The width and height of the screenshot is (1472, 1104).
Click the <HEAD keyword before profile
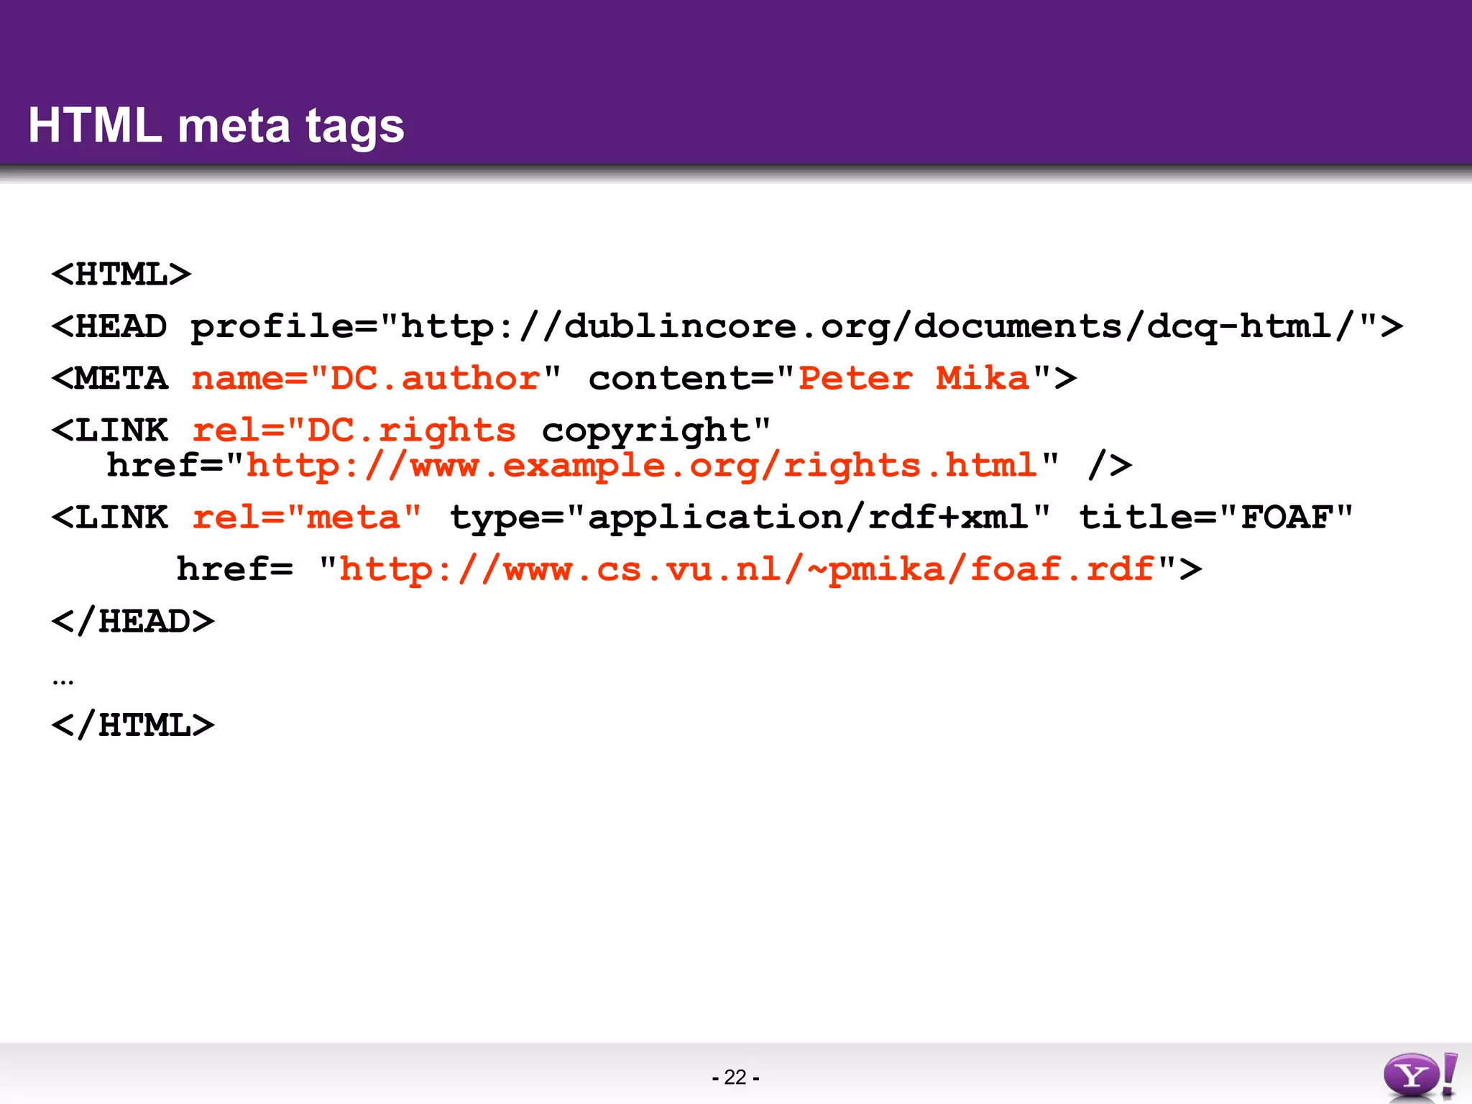(x=110, y=326)
